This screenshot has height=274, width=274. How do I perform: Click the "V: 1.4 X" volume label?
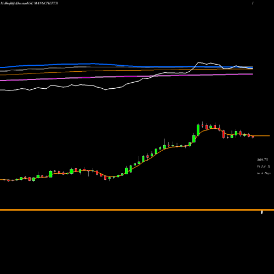click(264, 167)
